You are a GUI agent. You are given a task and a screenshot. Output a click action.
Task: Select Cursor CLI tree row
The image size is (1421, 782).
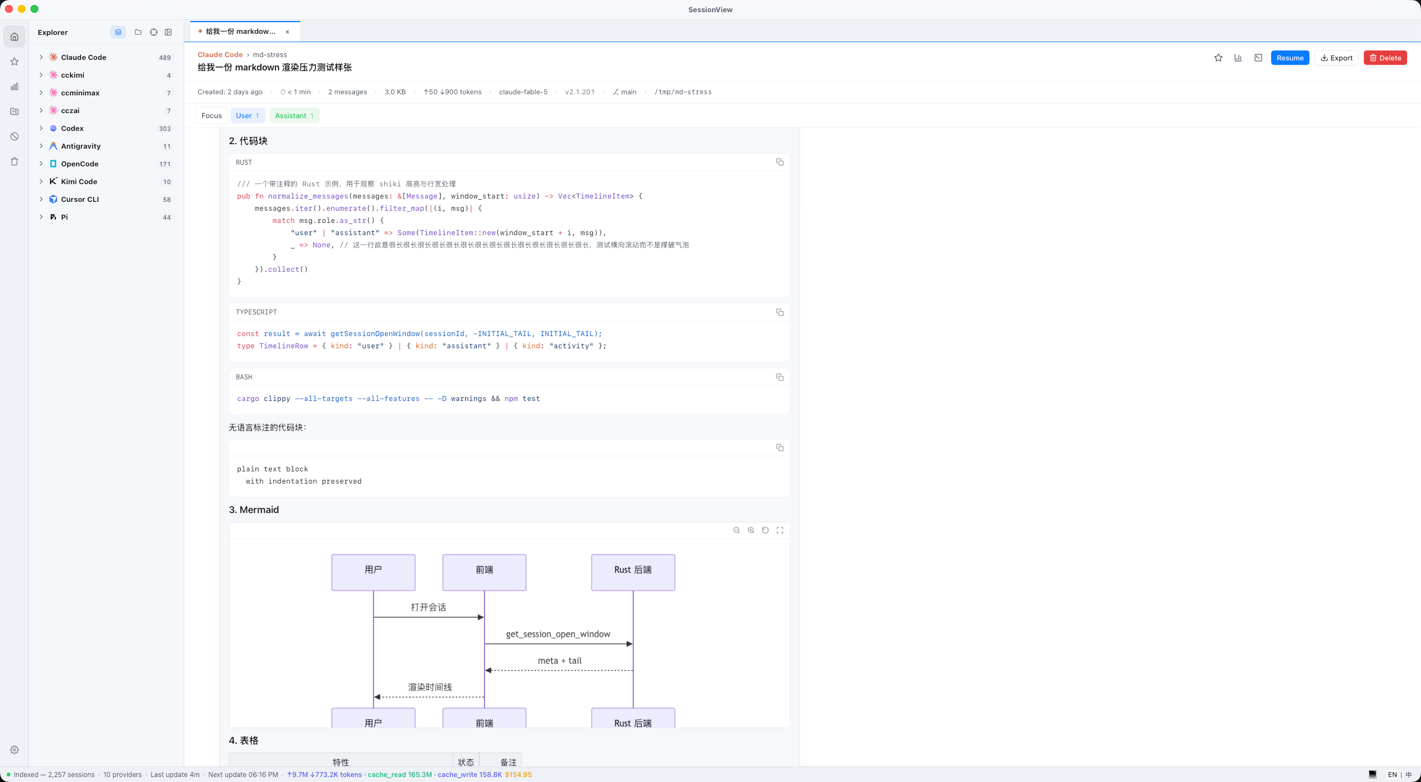[106, 199]
